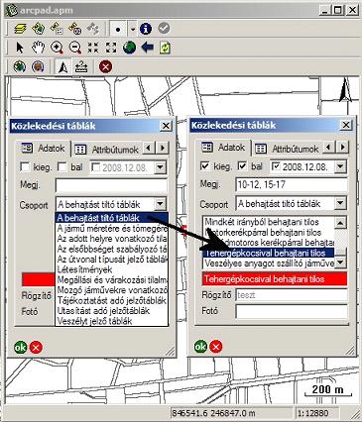The height and width of the screenshot is (422, 362).
Task: Confirm left dialog with green ok
Action: [x=20, y=348]
